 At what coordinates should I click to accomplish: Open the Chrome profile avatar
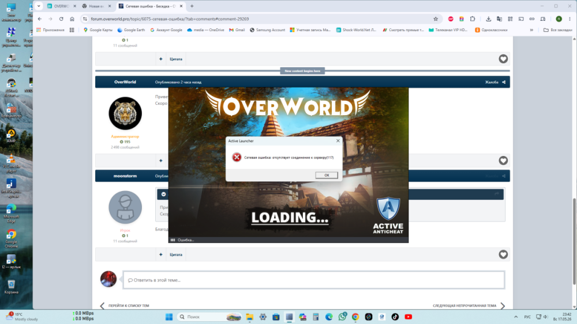(559, 19)
